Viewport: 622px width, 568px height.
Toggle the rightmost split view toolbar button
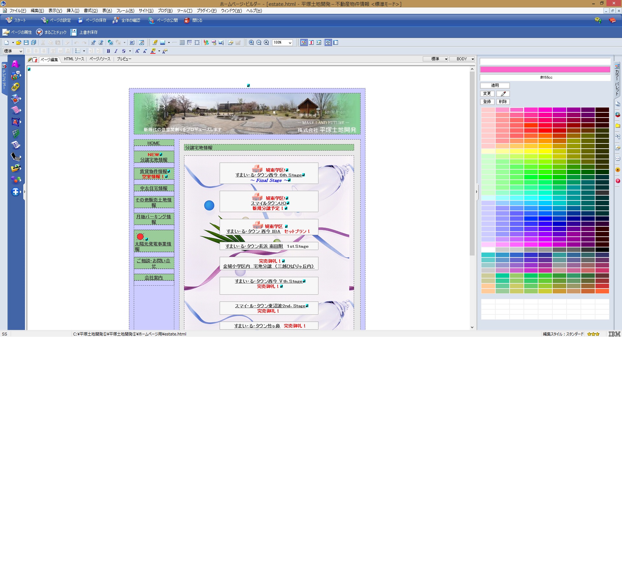(336, 42)
